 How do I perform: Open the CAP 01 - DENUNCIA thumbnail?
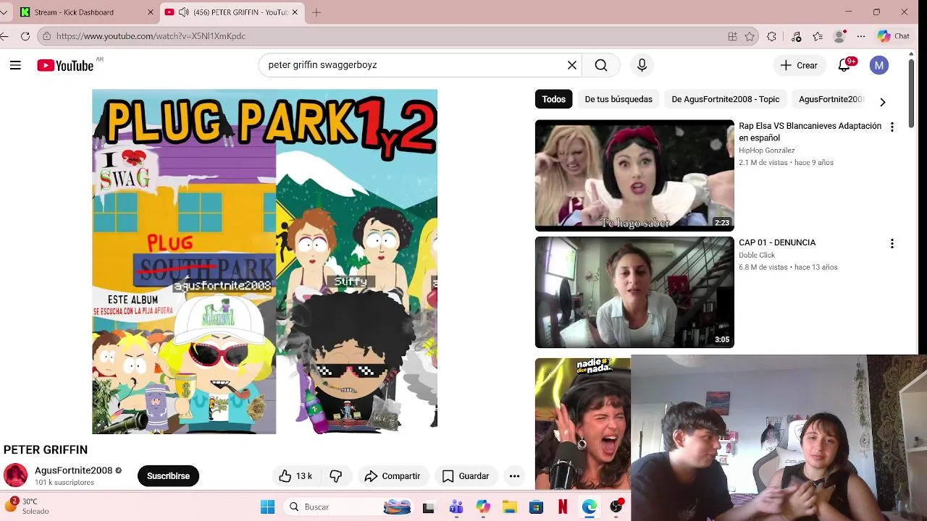coord(634,292)
